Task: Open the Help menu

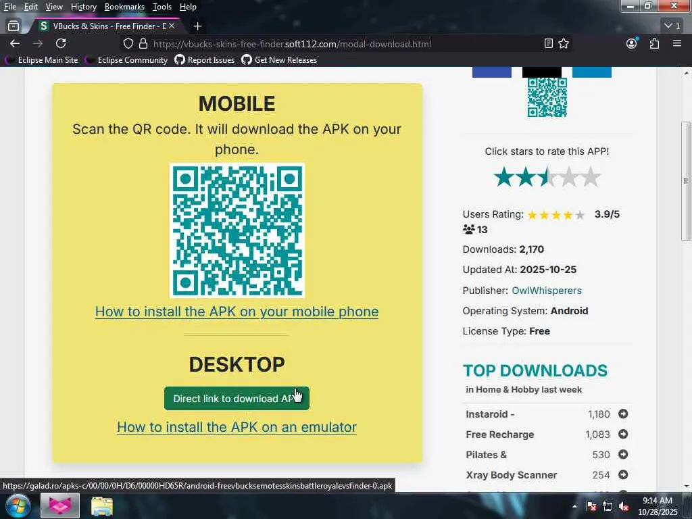Action: 188,7
